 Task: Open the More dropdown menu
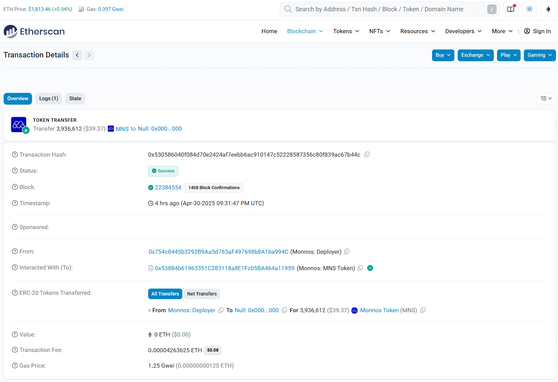click(x=502, y=31)
